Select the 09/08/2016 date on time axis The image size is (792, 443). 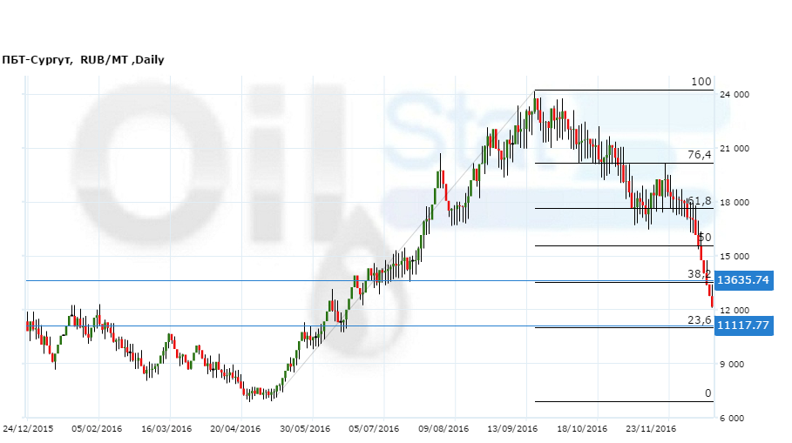coord(443,429)
